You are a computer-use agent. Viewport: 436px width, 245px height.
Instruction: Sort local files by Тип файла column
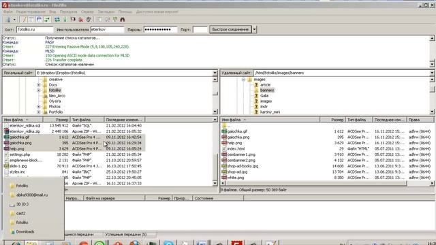coord(87,120)
